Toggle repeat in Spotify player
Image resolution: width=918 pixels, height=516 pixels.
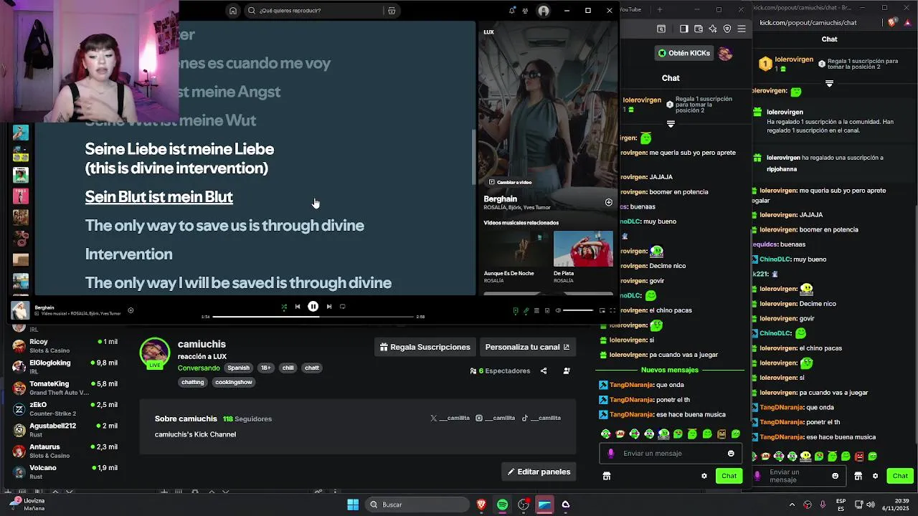point(343,307)
